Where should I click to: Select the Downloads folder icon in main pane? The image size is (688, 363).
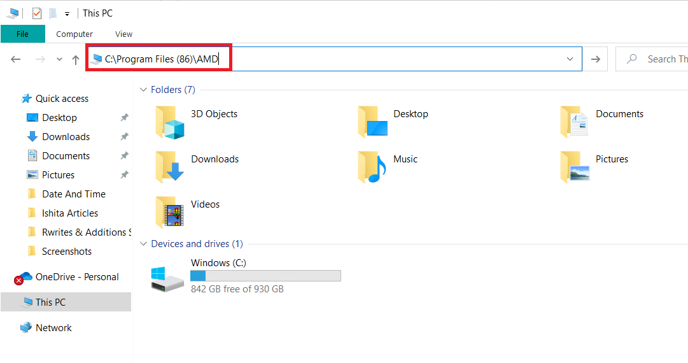click(x=170, y=167)
